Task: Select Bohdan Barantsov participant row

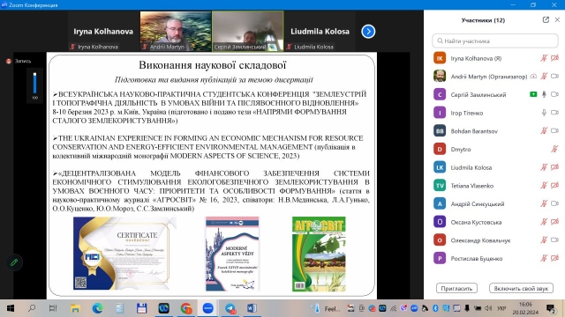Action: click(x=495, y=131)
